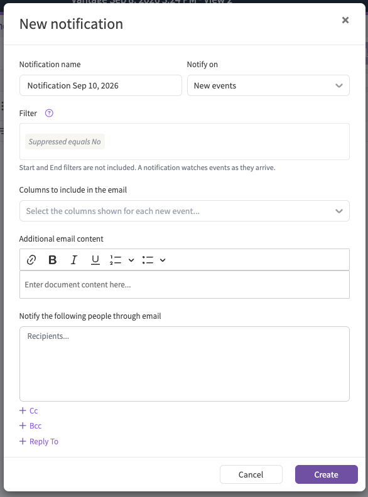Insert a link in email content
The width and height of the screenshot is (368, 497).
[31, 260]
